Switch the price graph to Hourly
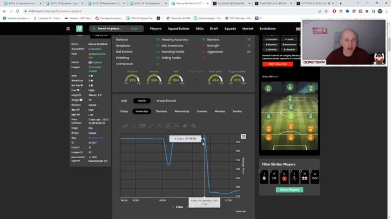 click(x=142, y=101)
